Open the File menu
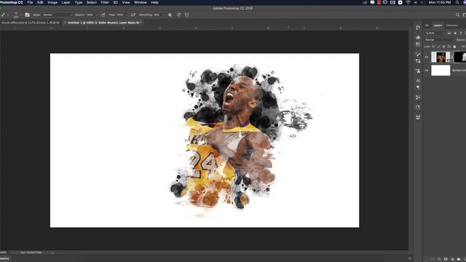 (30, 2)
